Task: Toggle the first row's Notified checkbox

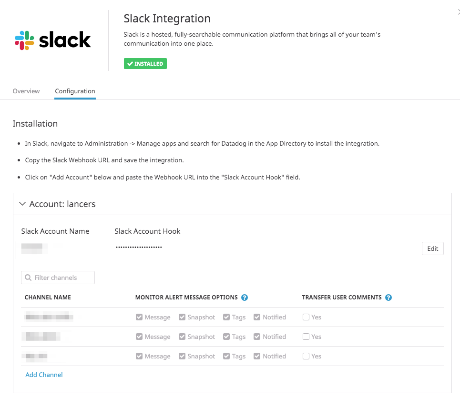Action: (257, 317)
